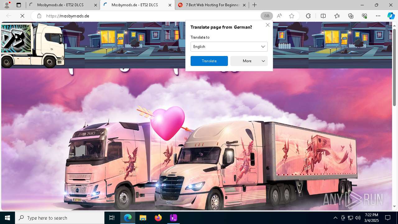Close the translate popup
Screen dimensions: 398x224
pos(267,25)
